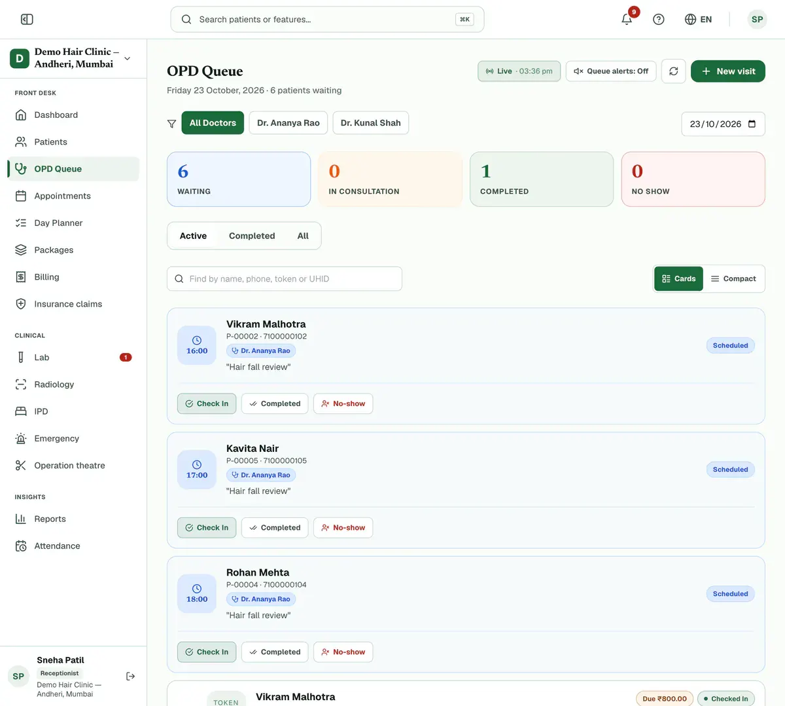The width and height of the screenshot is (785, 706).
Task: Click the Checked In status badge
Action: (726, 699)
